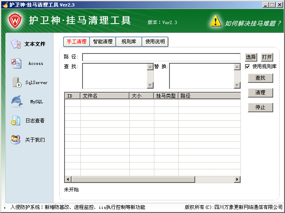Click the 版权所有 copyright text
285x213 pixels.
(x=234, y=207)
